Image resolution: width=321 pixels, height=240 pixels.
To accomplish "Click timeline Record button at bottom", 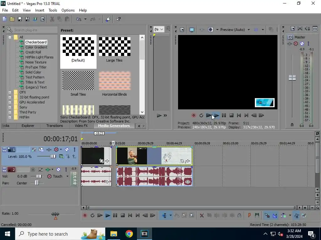I will (x=85, y=216).
